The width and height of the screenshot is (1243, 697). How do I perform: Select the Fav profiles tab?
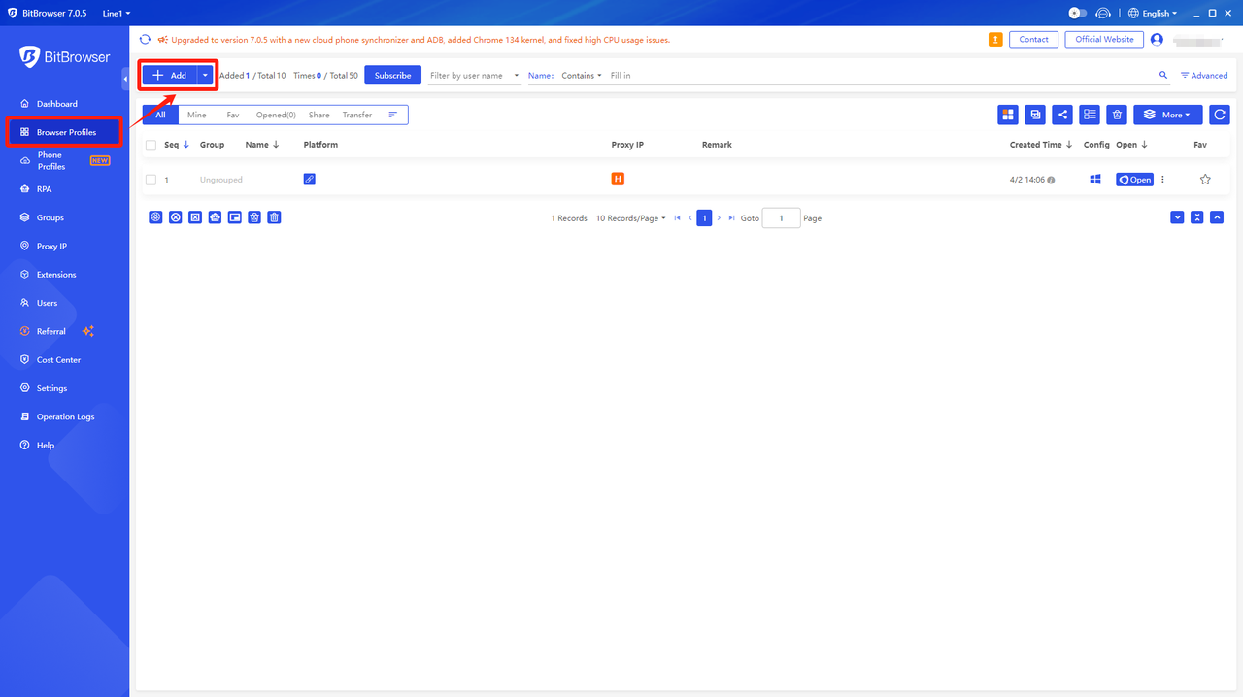(x=233, y=114)
